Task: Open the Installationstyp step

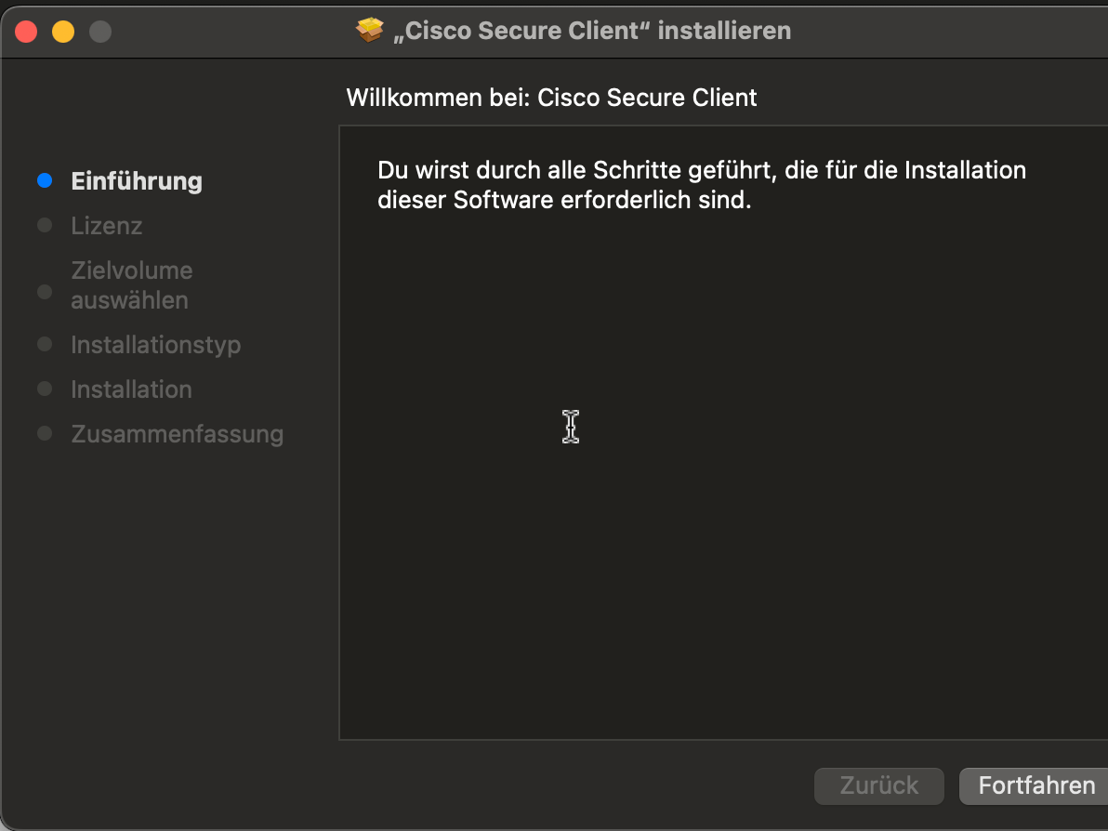Action: [156, 345]
